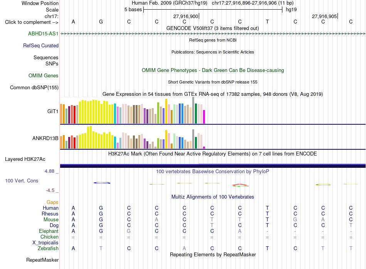This screenshot has height=269, width=366.
Task: Click the ANKRD13B tissue expression bar chart
Action: (x=133, y=137)
